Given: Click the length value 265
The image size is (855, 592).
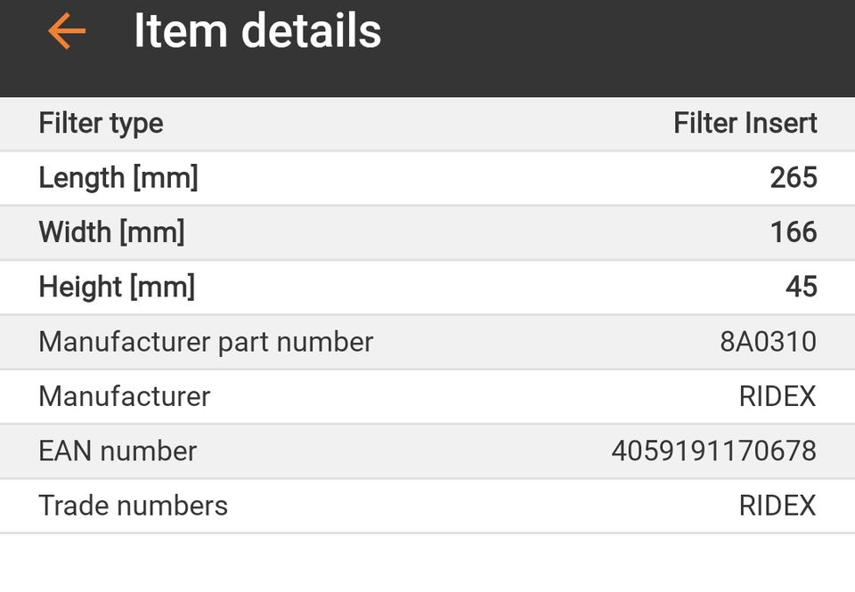Looking at the screenshot, I should [793, 178].
